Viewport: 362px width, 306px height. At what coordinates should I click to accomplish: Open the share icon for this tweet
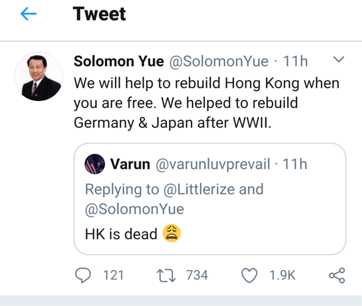pos(337,275)
